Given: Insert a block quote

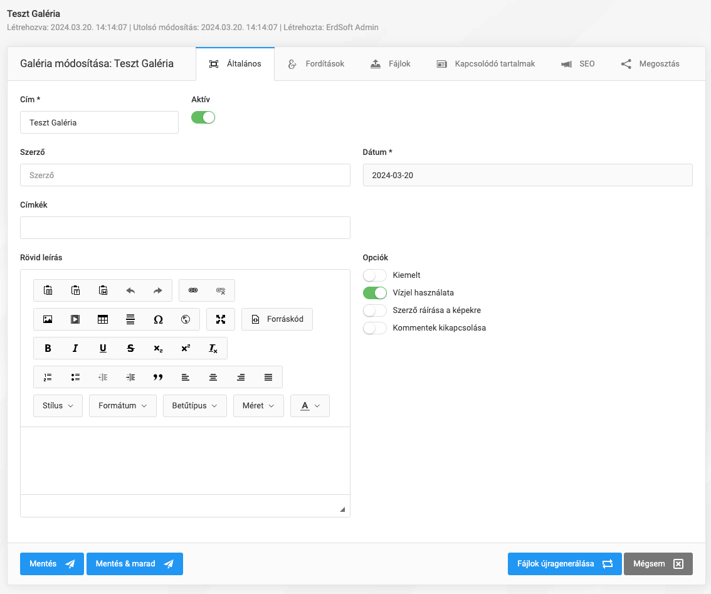Looking at the screenshot, I should [158, 377].
